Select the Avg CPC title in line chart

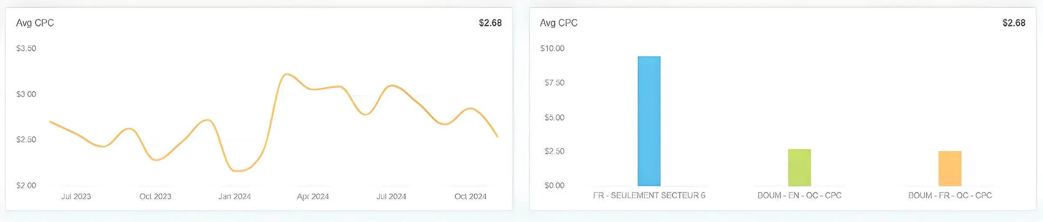(35, 23)
